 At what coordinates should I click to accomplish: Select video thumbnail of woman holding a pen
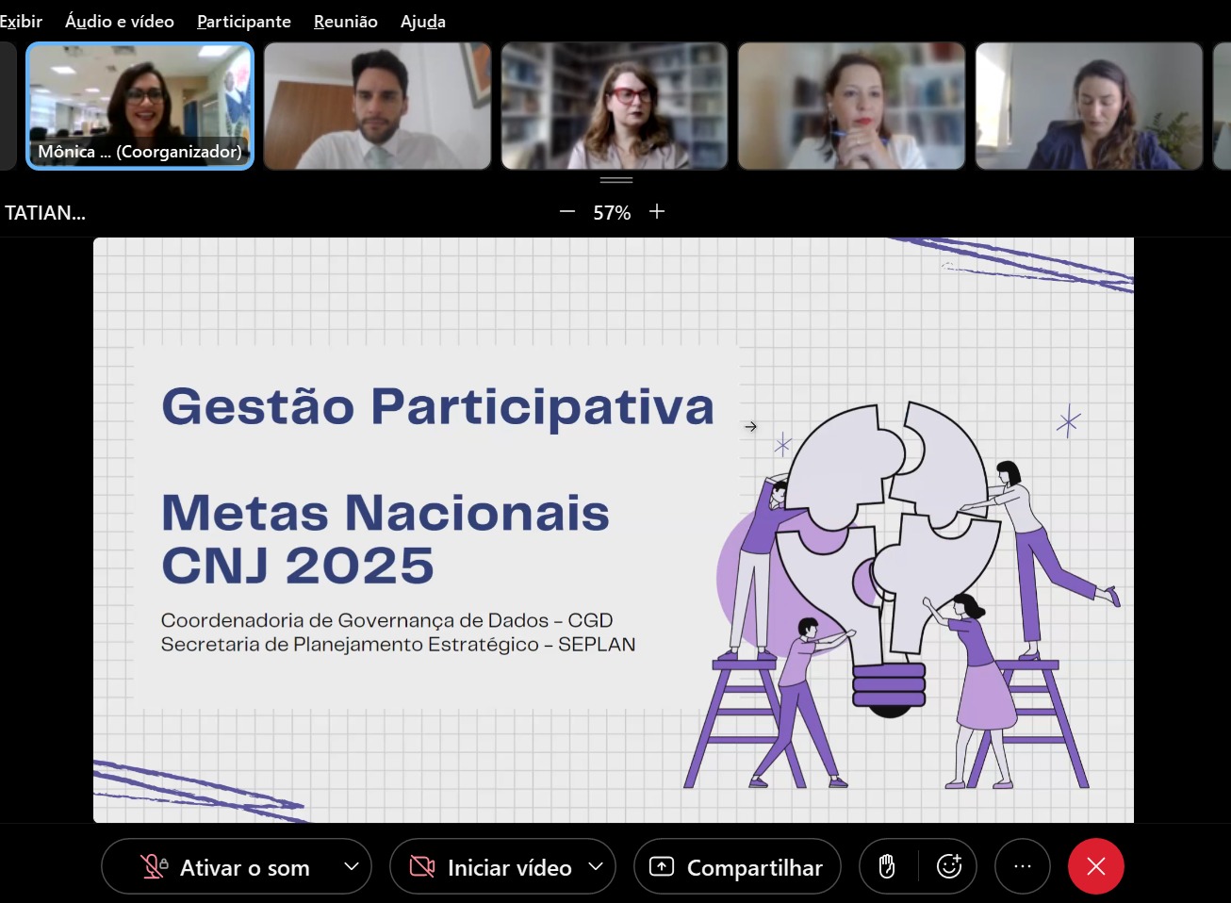pyautogui.click(x=851, y=106)
